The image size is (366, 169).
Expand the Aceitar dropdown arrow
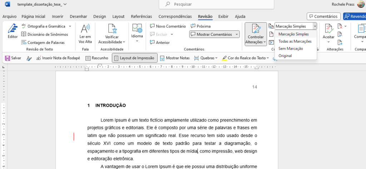328,42
